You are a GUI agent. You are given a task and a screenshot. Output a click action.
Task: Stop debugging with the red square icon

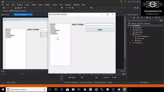pos(70,8)
